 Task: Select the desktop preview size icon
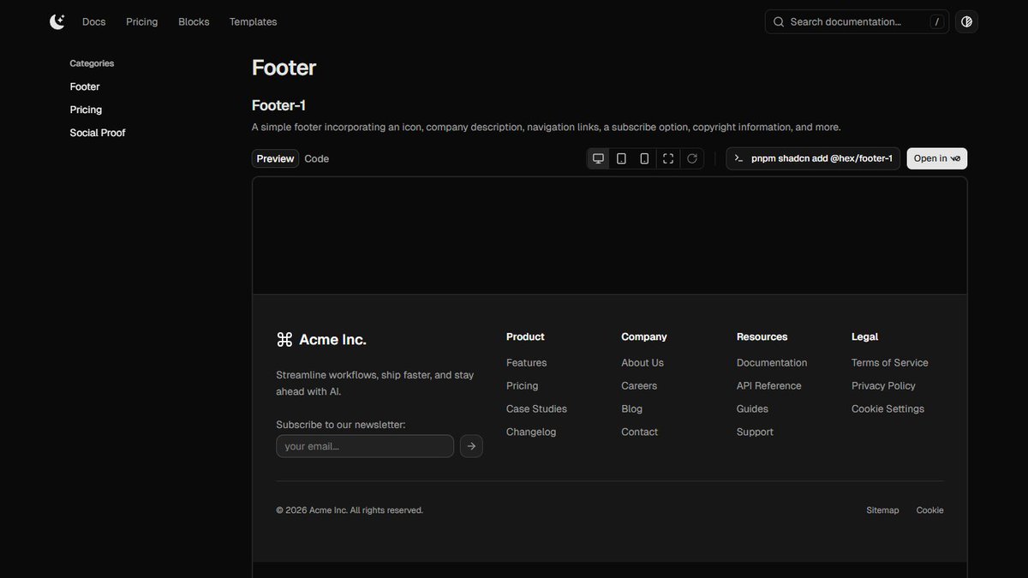pos(598,158)
